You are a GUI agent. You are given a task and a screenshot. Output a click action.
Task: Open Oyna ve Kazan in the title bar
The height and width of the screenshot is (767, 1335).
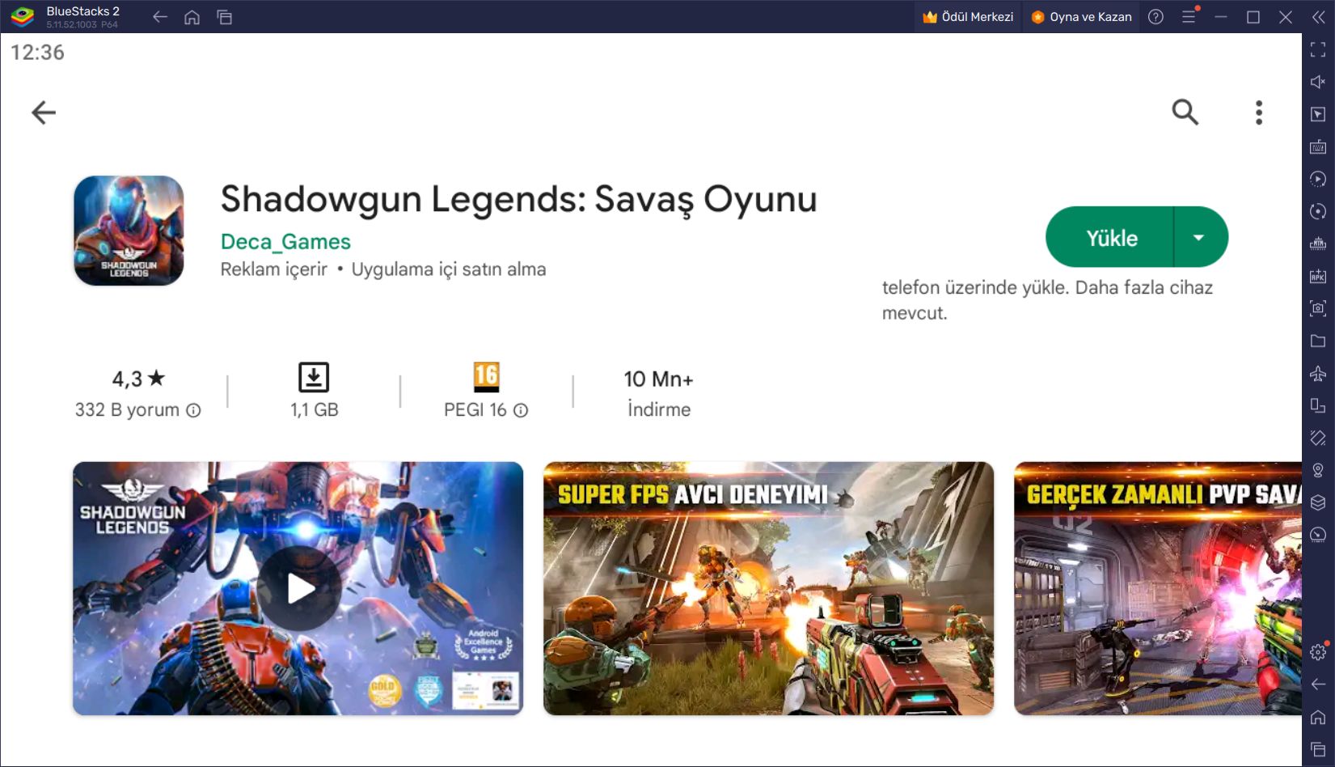pyautogui.click(x=1081, y=17)
